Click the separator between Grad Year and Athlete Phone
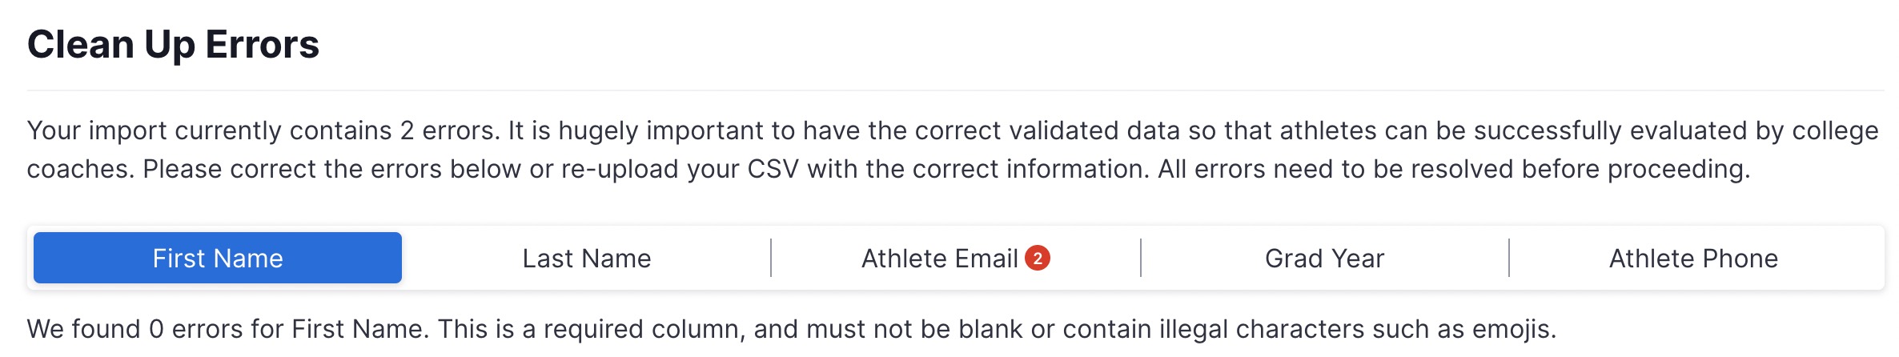This screenshot has height=357, width=1899. tap(1509, 258)
